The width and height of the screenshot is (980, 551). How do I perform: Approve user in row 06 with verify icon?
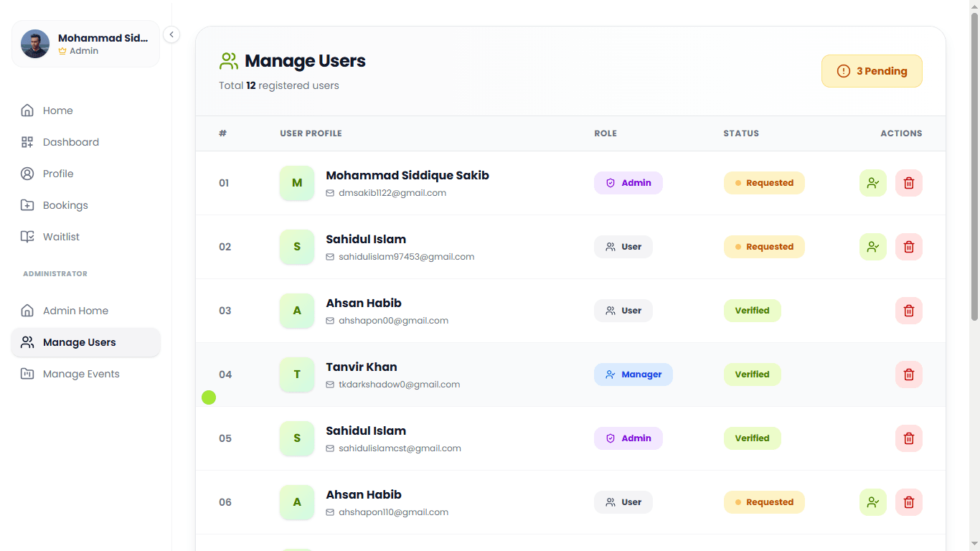872,502
